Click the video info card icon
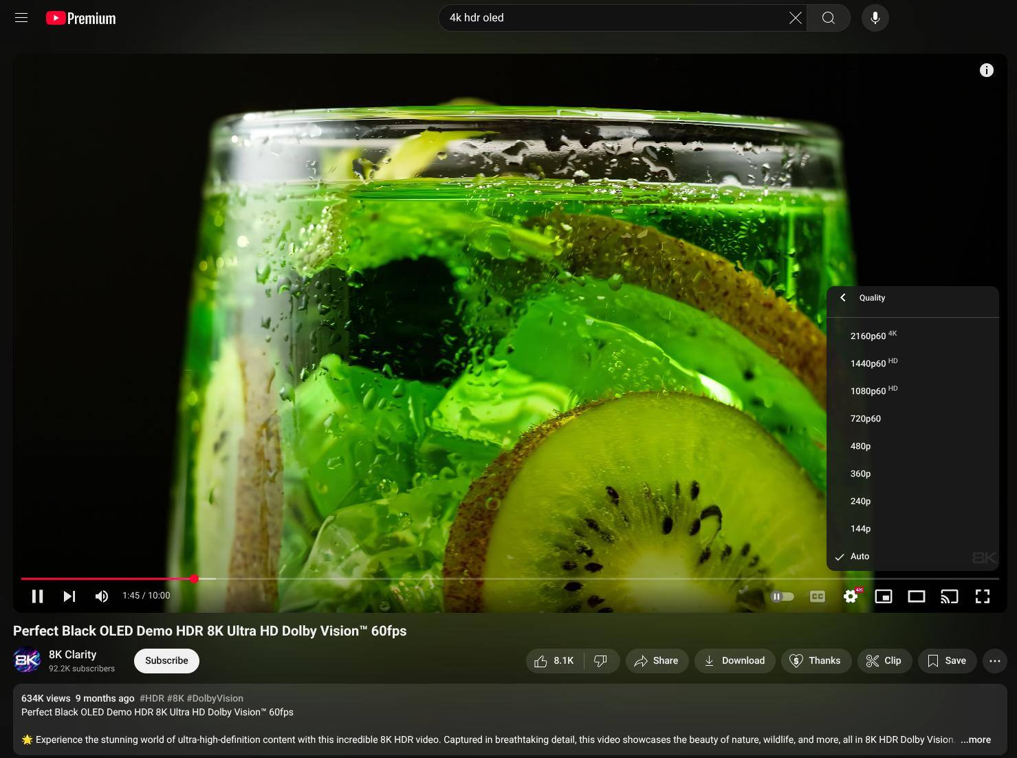Screen dimensions: 1017x758 [x=986, y=70]
